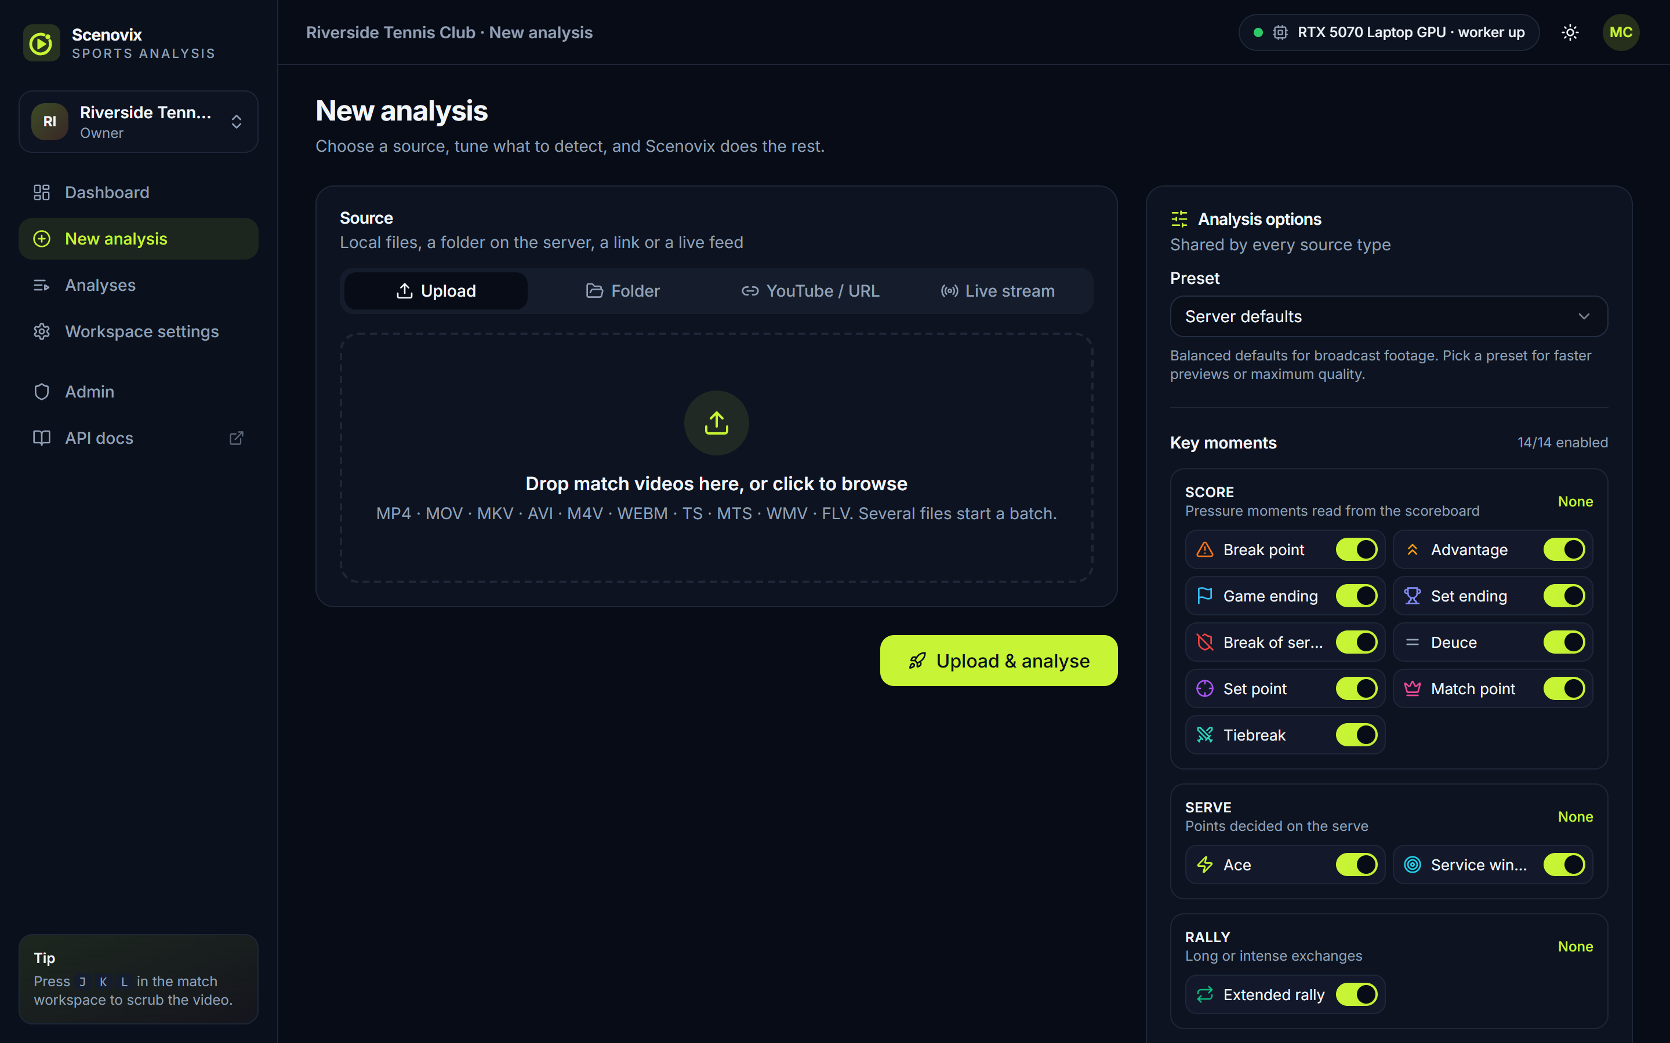Disable the Tiebreak switch
The width and height of the screenshot is (1670, 1043).
pyautogui.click(x=1356, y=735)
